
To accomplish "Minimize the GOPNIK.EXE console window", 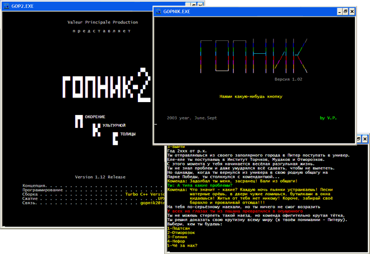I will (x=339, y=11).
